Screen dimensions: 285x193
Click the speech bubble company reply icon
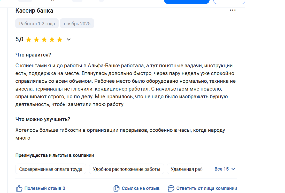[x=171, y=188]
